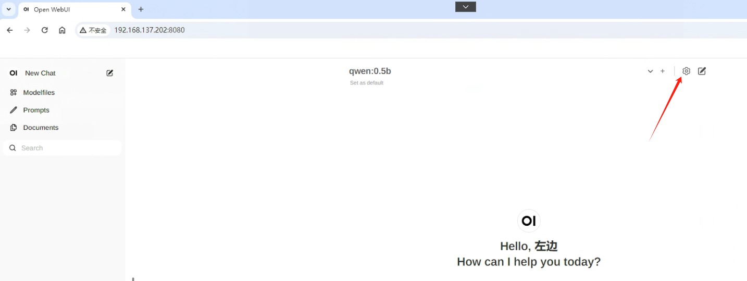747x281 pixels.
Task: Click the Modelfiles grid icon
Action: pos(14,92)
